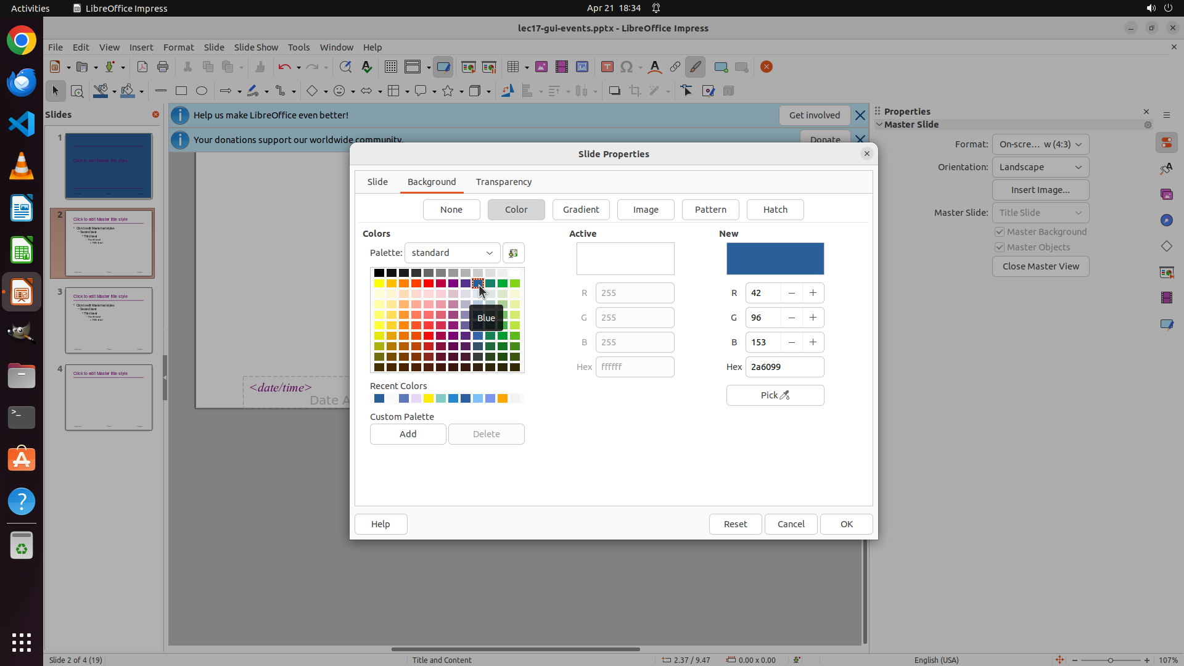
Task: Click the Insert Special Character icon
Action: pyautogui.click(x=627, y=67)
